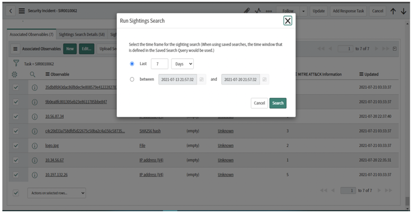
Task: Click the filter funnel icon
Action: 16,63
